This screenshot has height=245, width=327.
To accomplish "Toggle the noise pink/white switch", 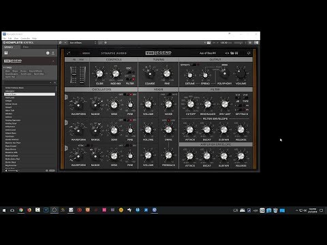I will pos(169,95).
